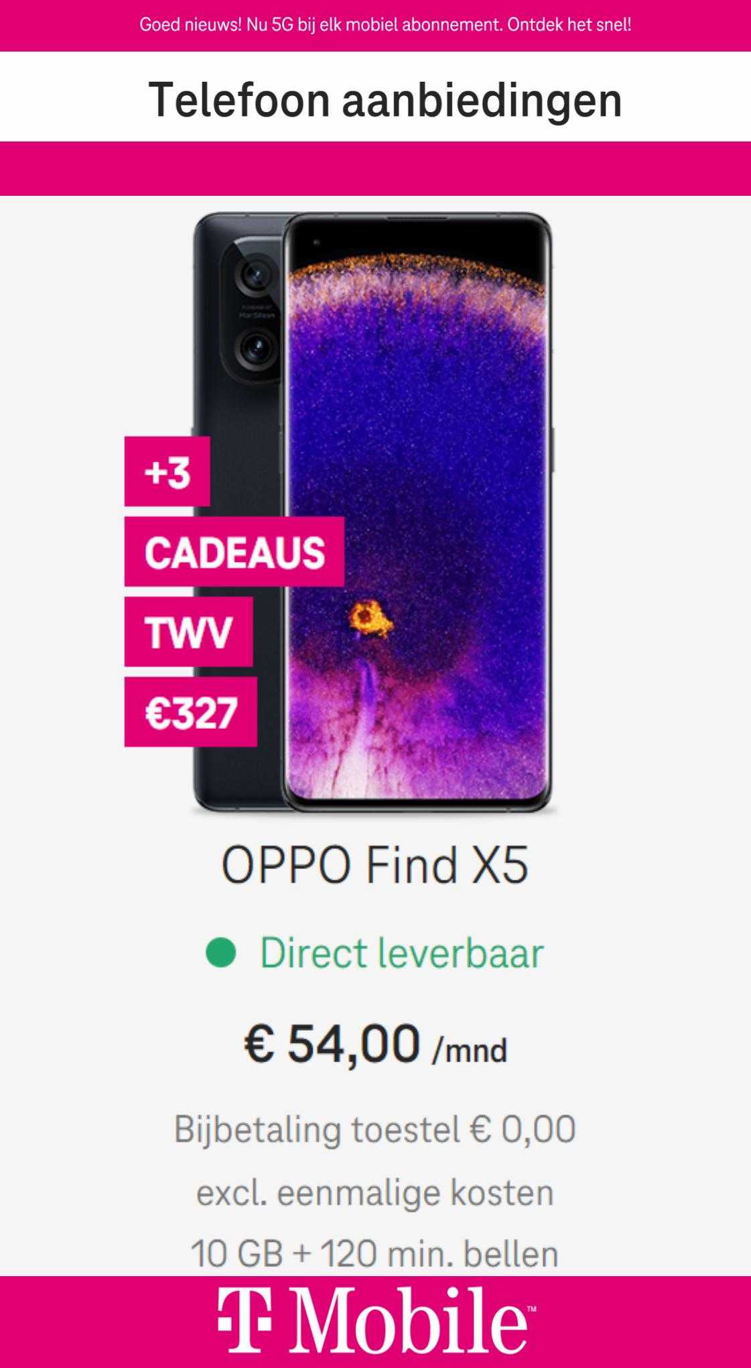The width and height of the screenshot is (751, 1368).
Task: Click the T symbol of the logo
Action: click(245, 1320)
